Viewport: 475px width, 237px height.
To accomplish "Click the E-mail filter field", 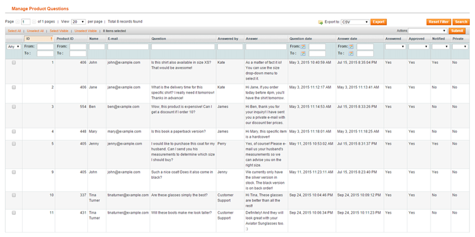I will 128,47.
